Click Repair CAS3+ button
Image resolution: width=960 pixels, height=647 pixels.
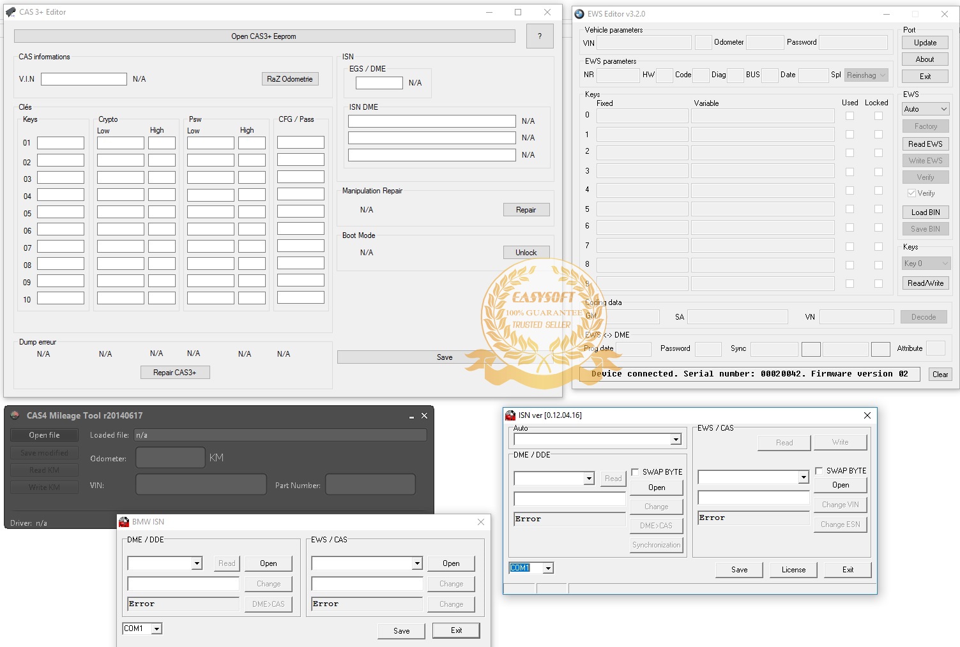tap(175, 373)
